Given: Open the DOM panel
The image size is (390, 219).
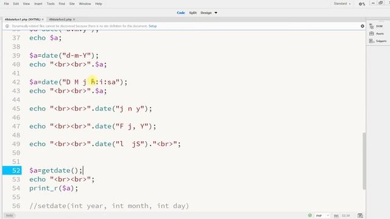Looking at the screenshot, I should (376, 26).
